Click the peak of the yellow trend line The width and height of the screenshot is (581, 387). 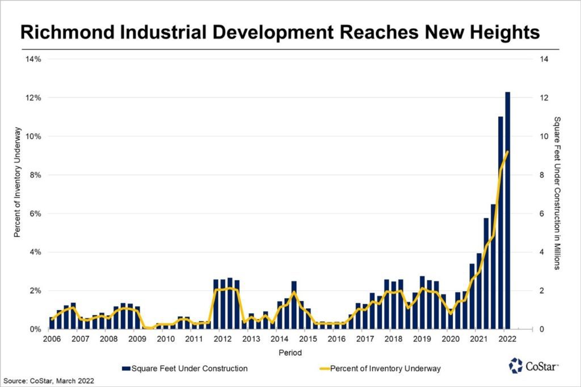(507, 152)
